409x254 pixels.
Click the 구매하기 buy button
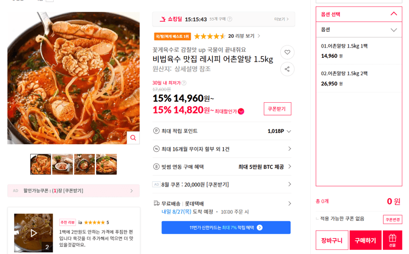point(365,240)
